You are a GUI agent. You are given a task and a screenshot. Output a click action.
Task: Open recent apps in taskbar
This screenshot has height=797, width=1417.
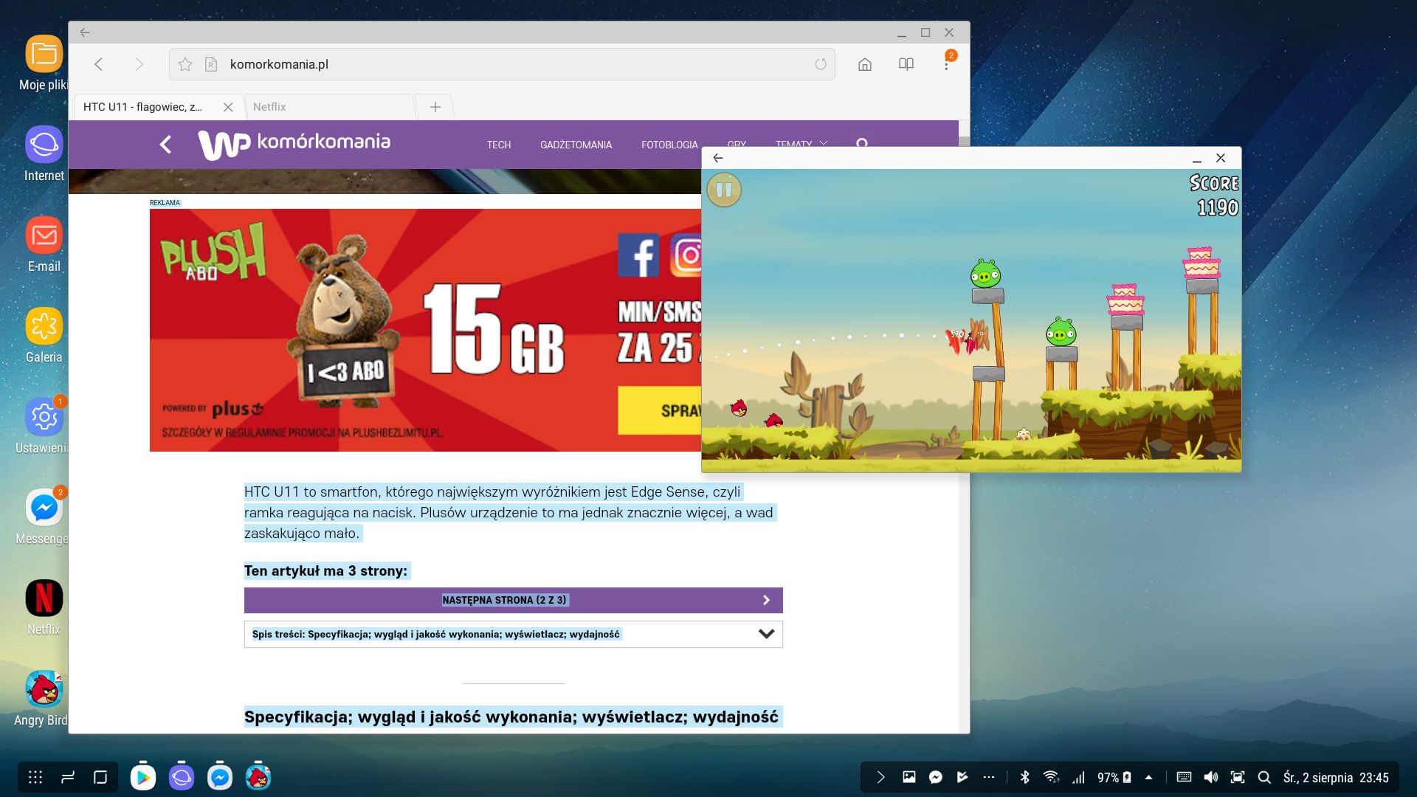(68, 777)
